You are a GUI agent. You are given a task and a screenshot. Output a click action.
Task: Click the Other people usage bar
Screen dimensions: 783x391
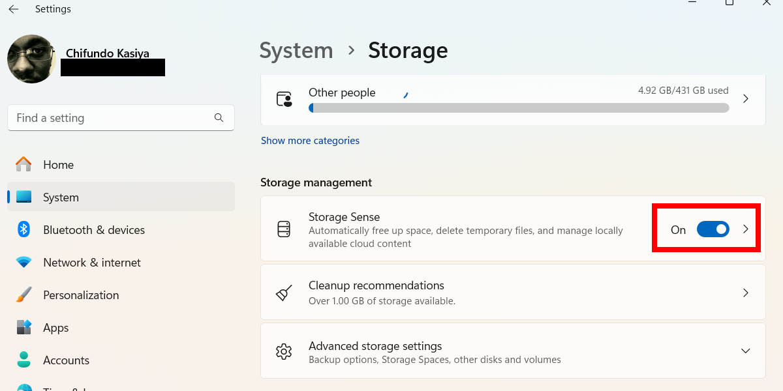click(x=519, y=108)
